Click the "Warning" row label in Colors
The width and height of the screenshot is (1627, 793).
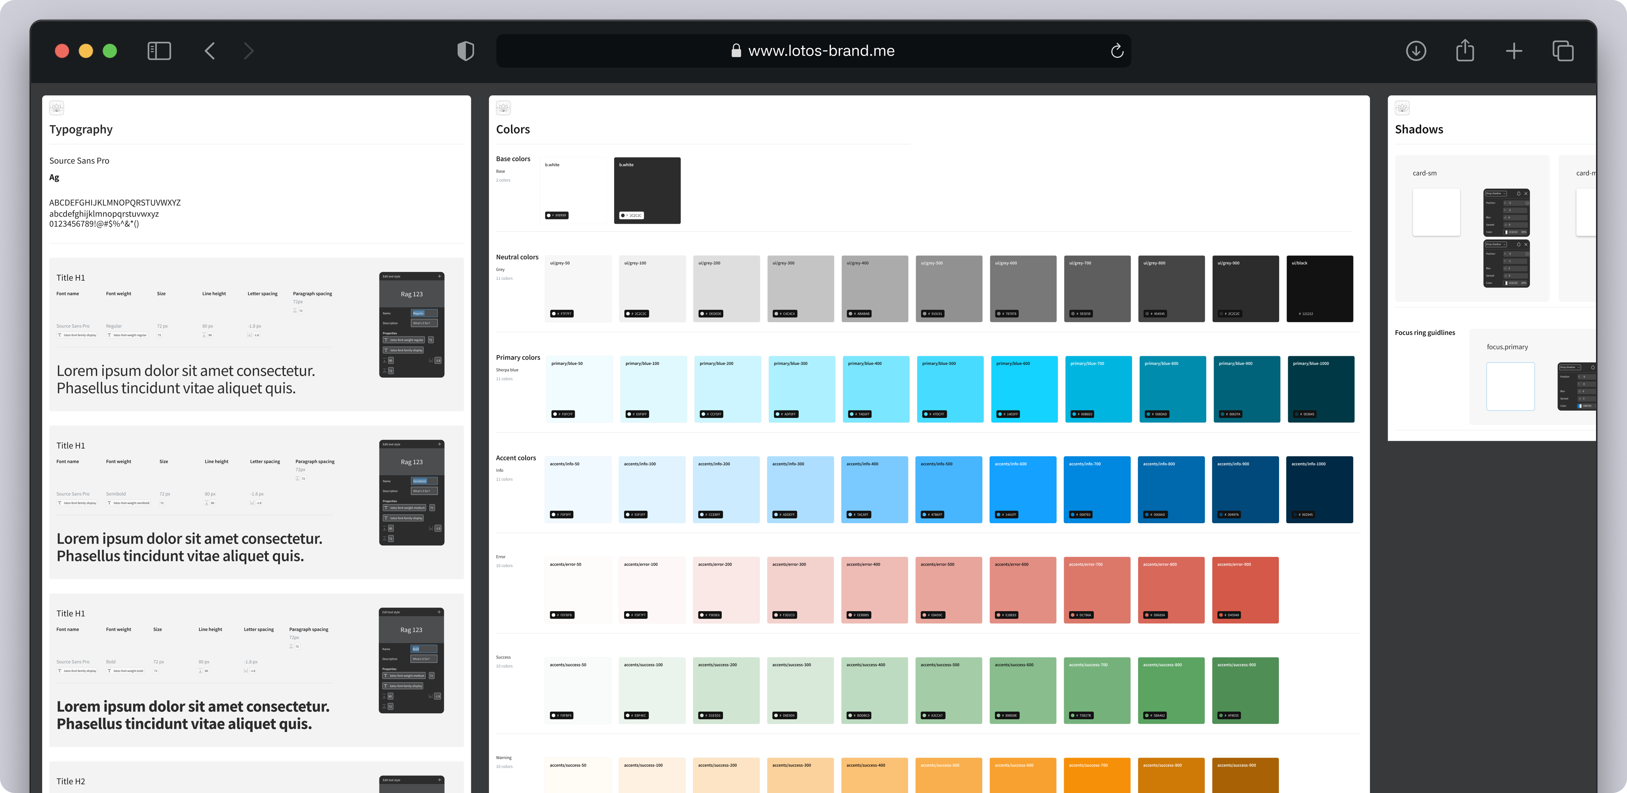click(x=503, y=758)
